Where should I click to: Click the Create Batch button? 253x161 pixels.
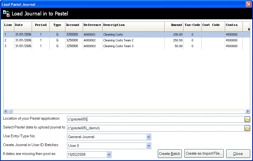coord(170,154)
